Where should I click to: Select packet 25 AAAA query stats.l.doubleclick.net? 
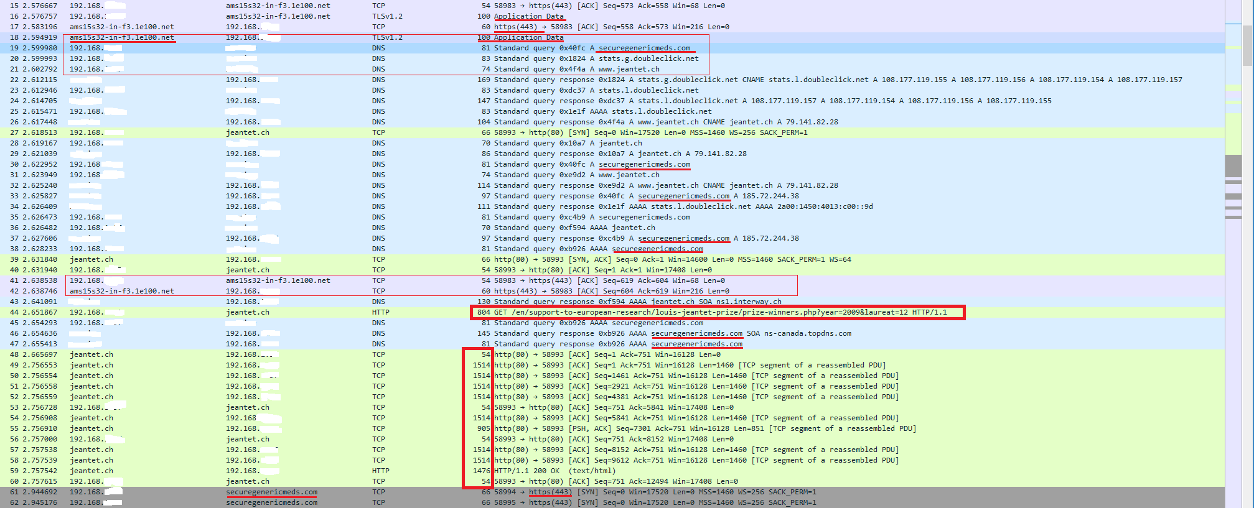click(612, 111)
